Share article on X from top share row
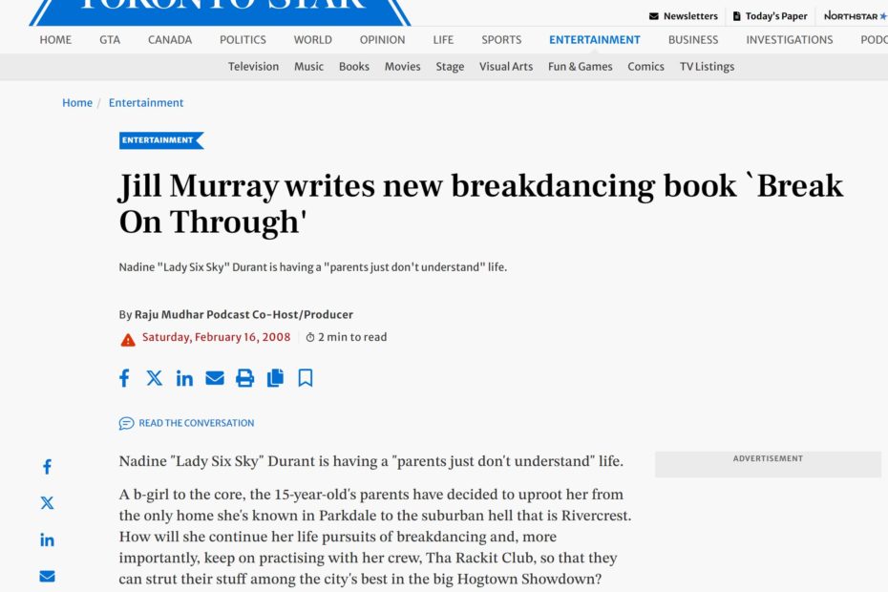This screenshot has height=592, width=888. pyautogui.click(x=154, y=378)
